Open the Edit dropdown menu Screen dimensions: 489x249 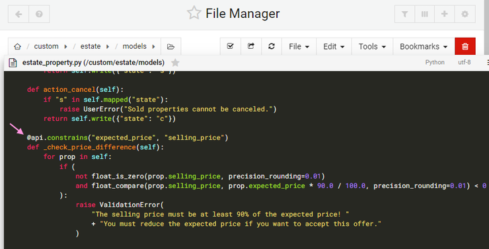click(x=334, y=46)
